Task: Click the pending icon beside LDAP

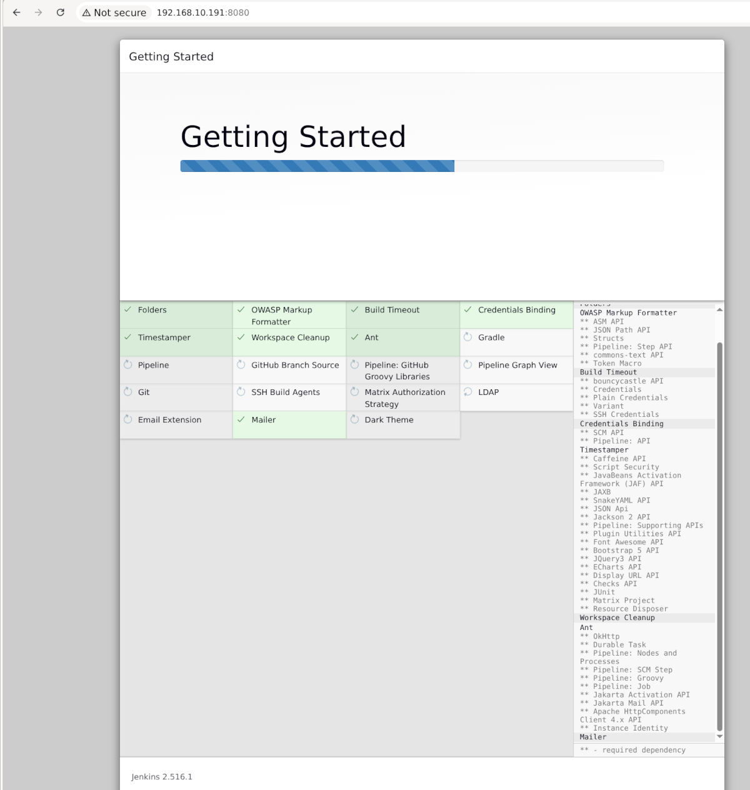Action: coord(467,392)
